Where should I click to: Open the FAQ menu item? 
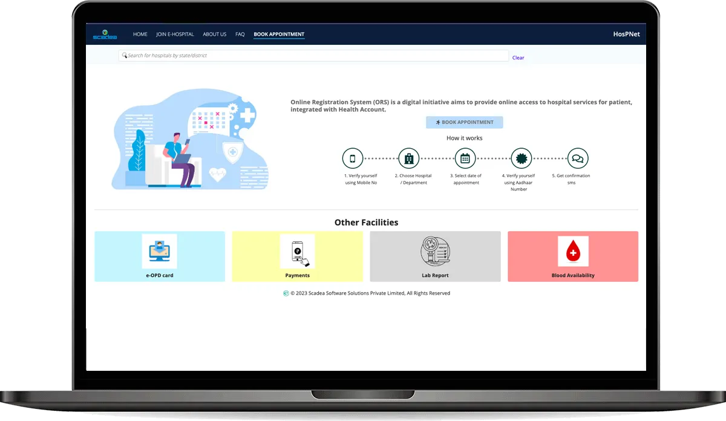pos(240,34)
